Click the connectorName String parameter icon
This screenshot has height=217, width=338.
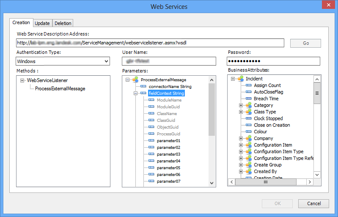pyautogui.click(x=143, y=86)
